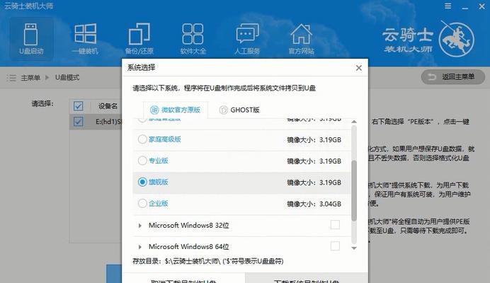This screenshot has height=283, width=490.
Task: Check the Microsoft Windows8 32位 checkbox
Action: click(335, 224)
